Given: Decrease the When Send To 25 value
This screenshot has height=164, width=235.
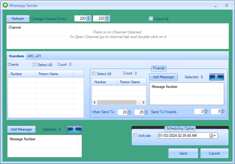Looking at the screenshot, I should [146, 113].
